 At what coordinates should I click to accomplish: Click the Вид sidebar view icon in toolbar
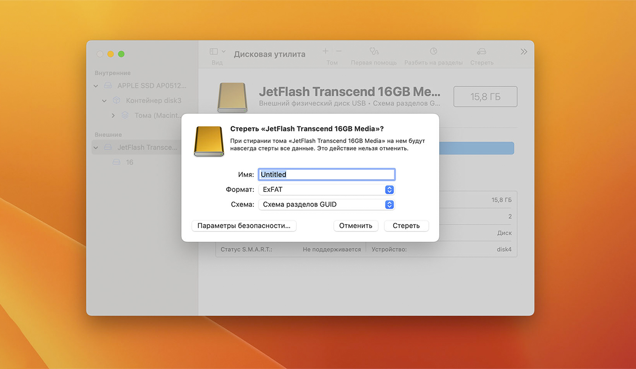click(x=214, y=52)
